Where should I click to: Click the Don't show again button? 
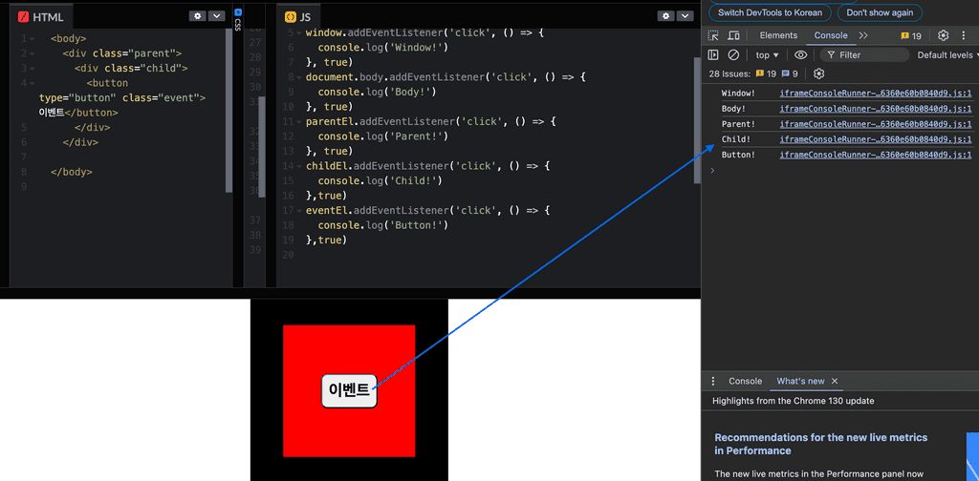click(880, 12)
